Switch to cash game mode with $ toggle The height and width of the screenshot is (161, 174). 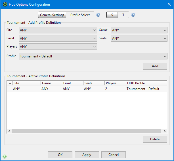click(x=112, y=15)
